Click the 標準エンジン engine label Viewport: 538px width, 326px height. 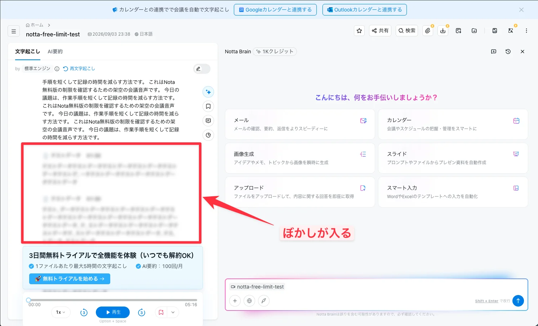(37, 68)
